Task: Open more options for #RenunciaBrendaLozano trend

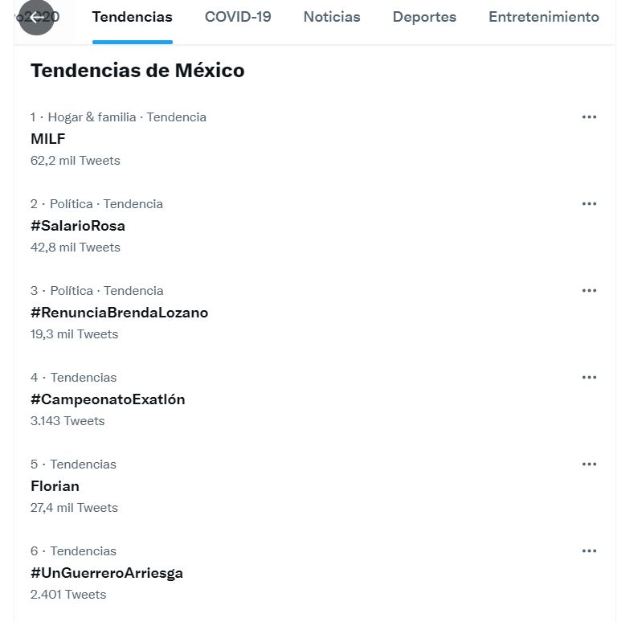Action: pos(589,291)
